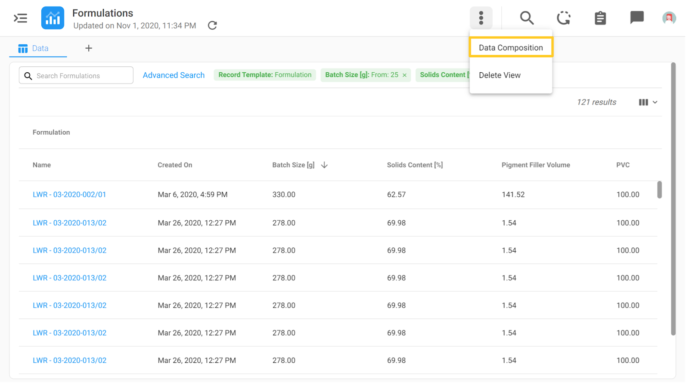Select Data Composition menu entry
The height and width of the screenshot is (386, 689).
click(511, 47)
